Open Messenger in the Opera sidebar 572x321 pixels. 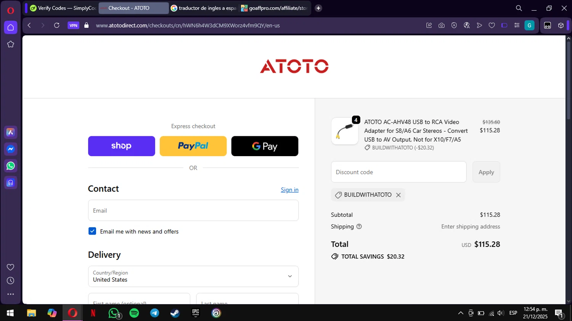point(11,149)
